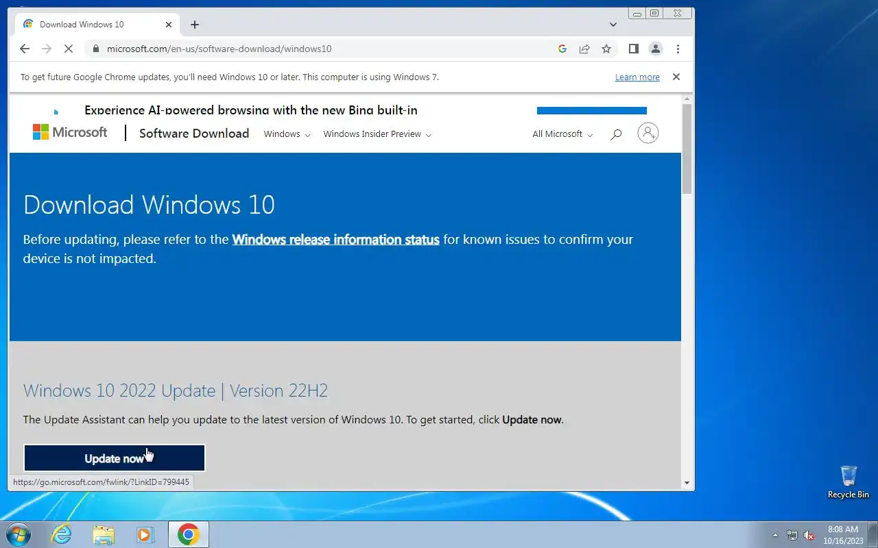The image size is (878, 548).
Task: Expand the All Microsoft dropdown
Action: (x=562, y=134)
